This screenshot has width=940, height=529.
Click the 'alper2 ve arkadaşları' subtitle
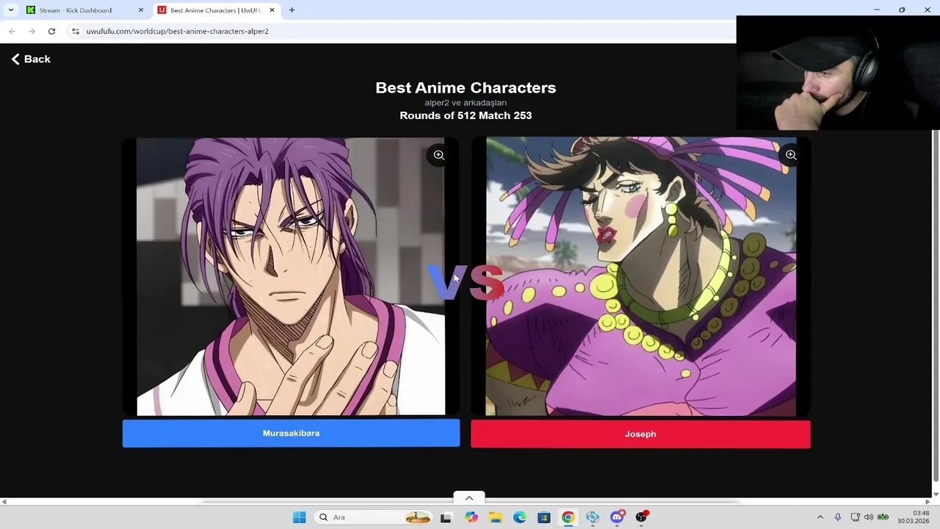pos(466,103)
